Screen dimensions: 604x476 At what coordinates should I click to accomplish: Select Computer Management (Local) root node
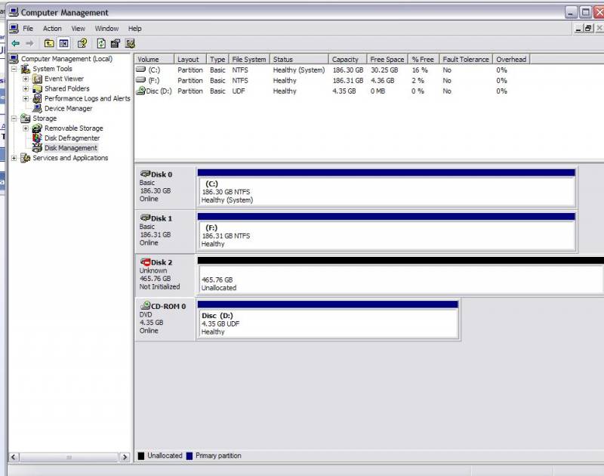[66, 59]
